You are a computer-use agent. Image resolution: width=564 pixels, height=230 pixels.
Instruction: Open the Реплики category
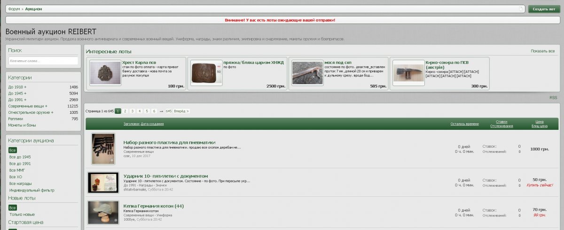tap(16, 119)
